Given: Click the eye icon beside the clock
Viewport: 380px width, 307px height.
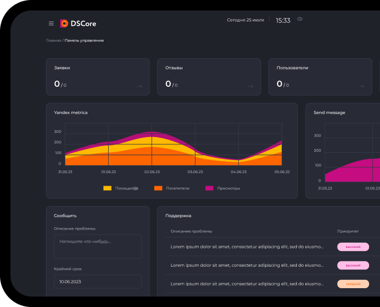Looking at the screenshot, I should 300,19.
